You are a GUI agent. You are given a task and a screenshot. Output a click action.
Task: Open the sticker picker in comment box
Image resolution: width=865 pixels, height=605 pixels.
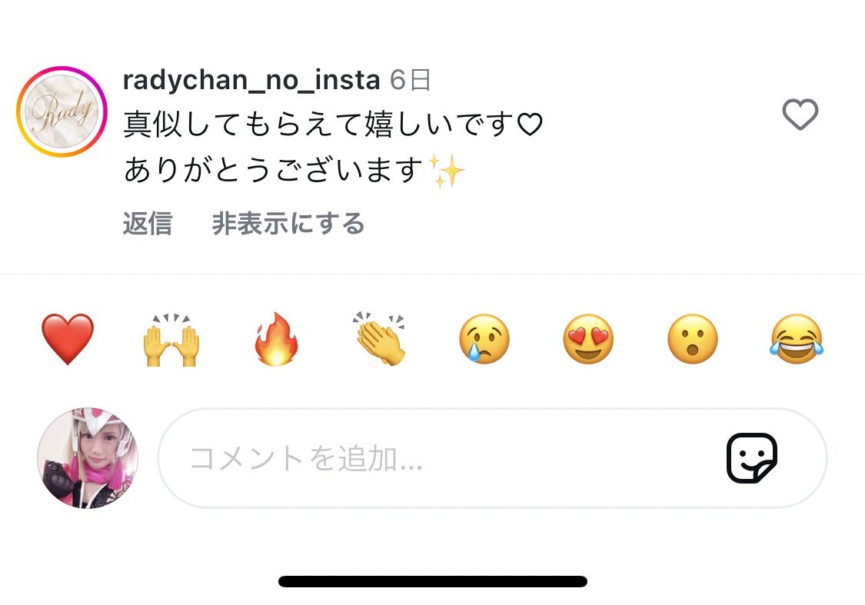pyautogui.click(x=752, y=457)
